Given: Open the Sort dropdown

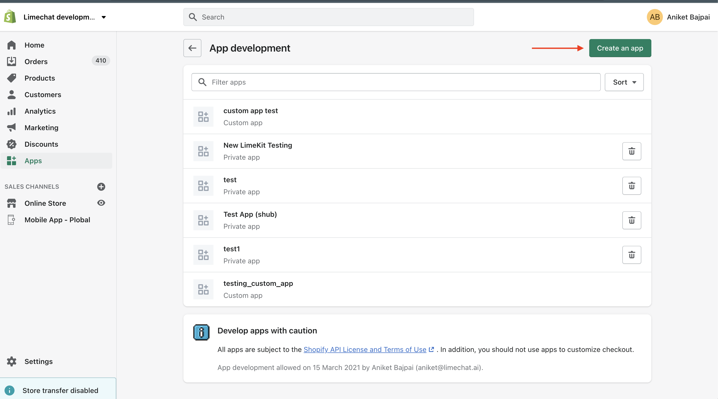Looking at the screenshot, I should point(624,82).
